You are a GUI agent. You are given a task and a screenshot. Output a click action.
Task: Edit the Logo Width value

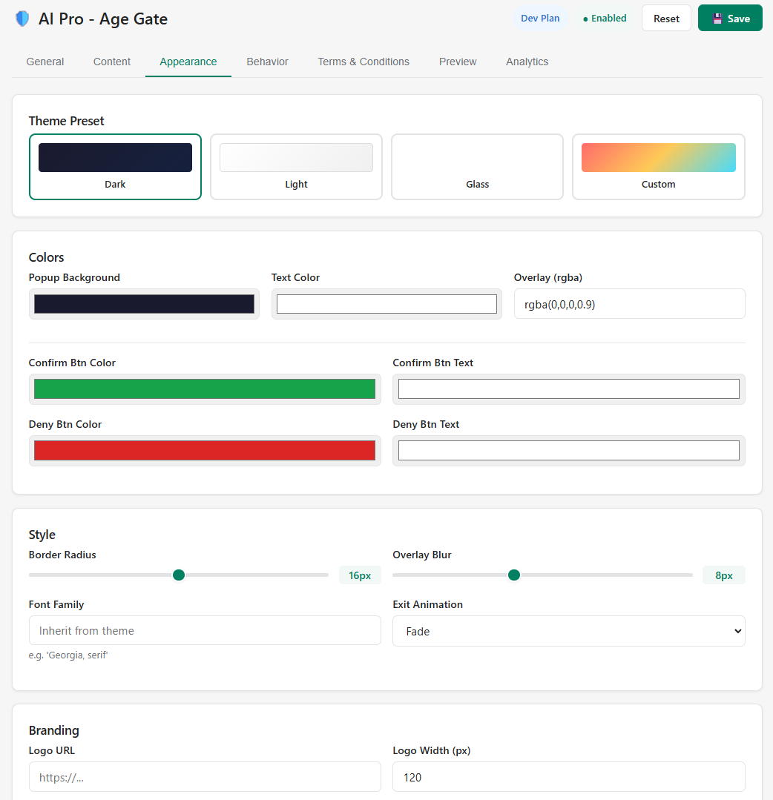(x=568, y=776)
